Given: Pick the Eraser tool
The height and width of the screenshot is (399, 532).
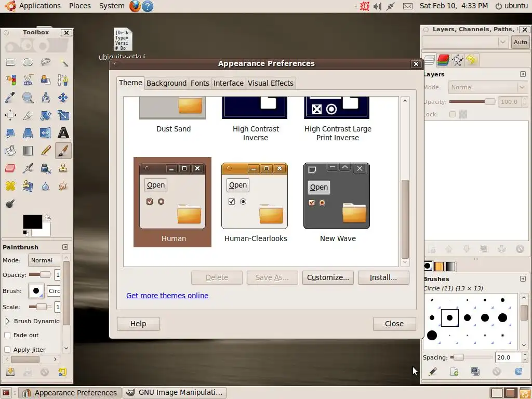Looking at the screenshot, I should [x=10, y=168].
